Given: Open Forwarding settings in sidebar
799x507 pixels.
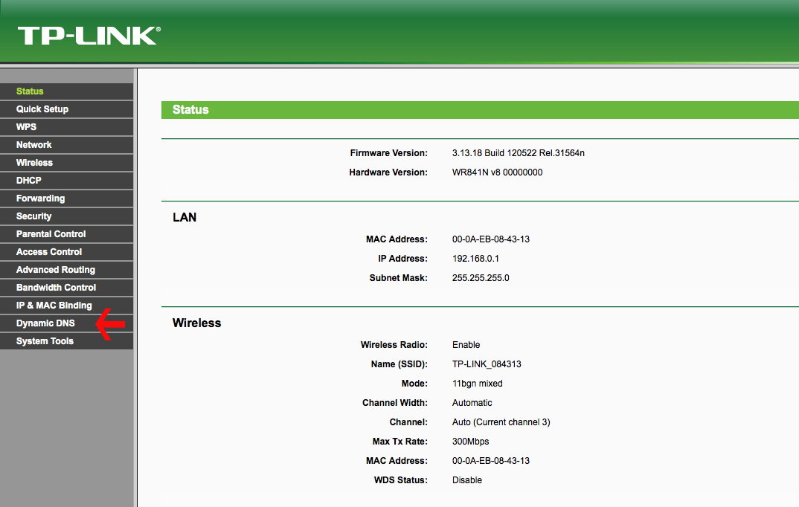Looking at the screenshot, I should [x=41, y=198].
